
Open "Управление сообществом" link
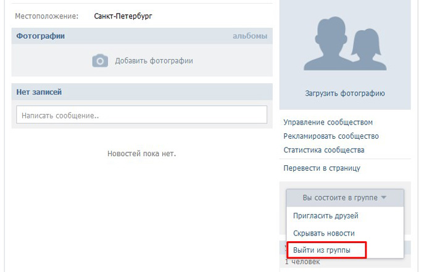328,122
